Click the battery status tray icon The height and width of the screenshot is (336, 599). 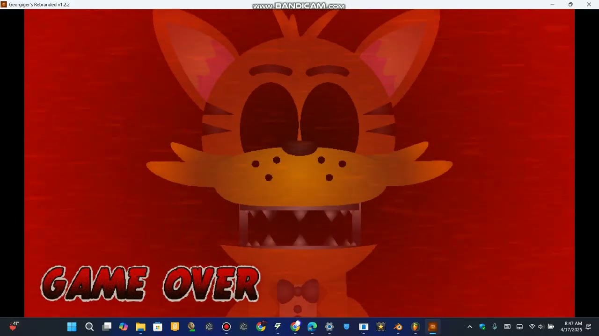click(551, 327)
